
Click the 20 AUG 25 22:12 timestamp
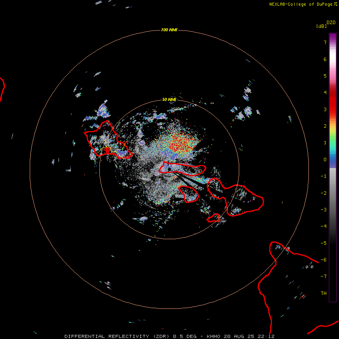point(249,336)
